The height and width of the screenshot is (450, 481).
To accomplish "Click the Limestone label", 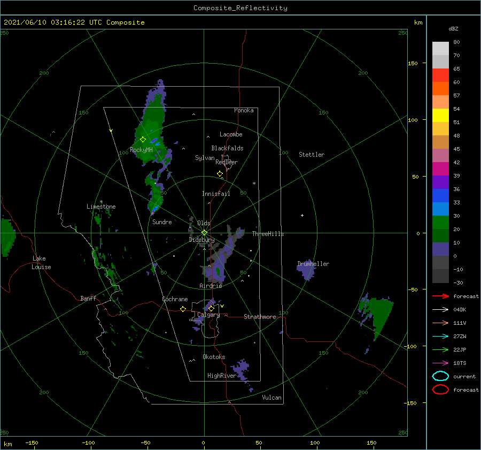I will click(x=101, y=207).
